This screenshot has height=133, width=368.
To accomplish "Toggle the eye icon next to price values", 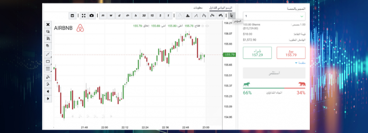I will 207,26.
